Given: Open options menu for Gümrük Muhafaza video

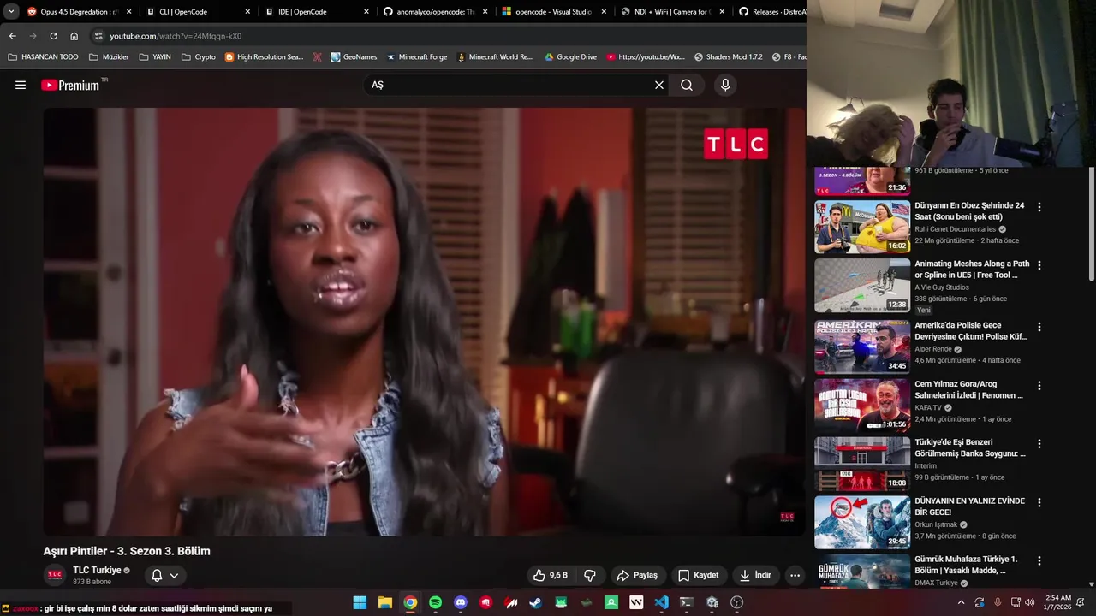Looking at the screenshot, I should click(1039, 560).
